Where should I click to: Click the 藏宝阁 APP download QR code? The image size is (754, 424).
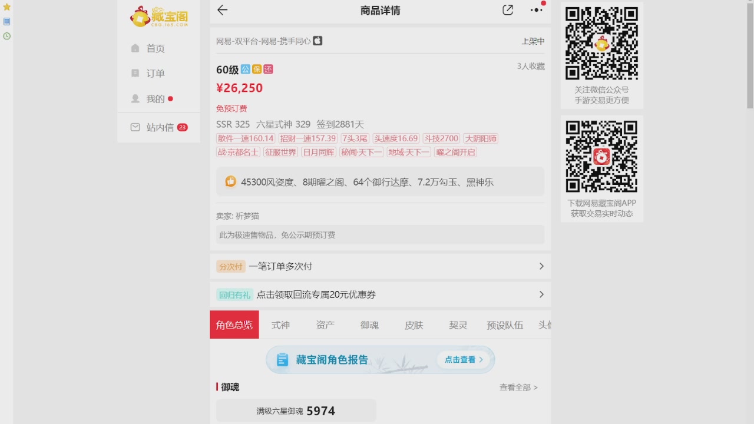(x=602, y=157)
